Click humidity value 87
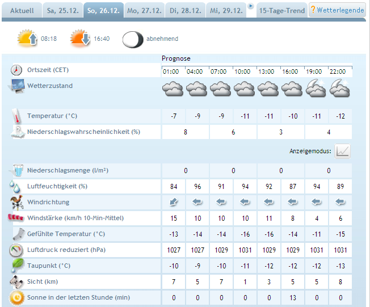Screen dimensions: 370x307 (x=293, y=187)
